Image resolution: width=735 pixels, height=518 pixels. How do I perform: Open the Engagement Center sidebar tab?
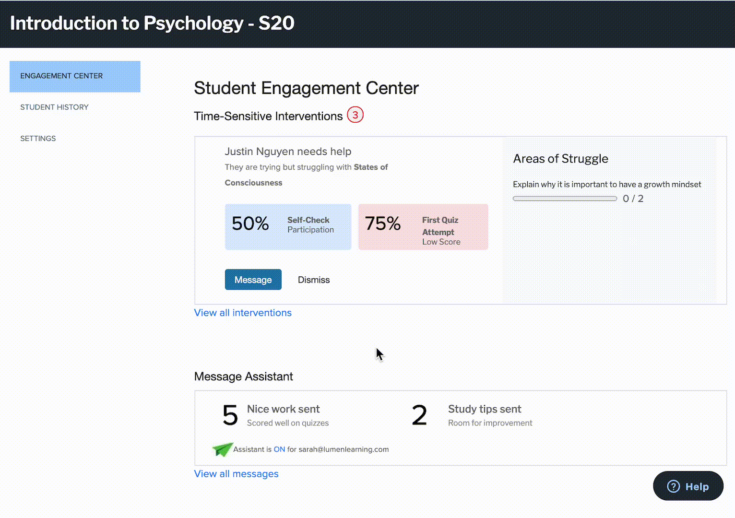pos(75,76)
